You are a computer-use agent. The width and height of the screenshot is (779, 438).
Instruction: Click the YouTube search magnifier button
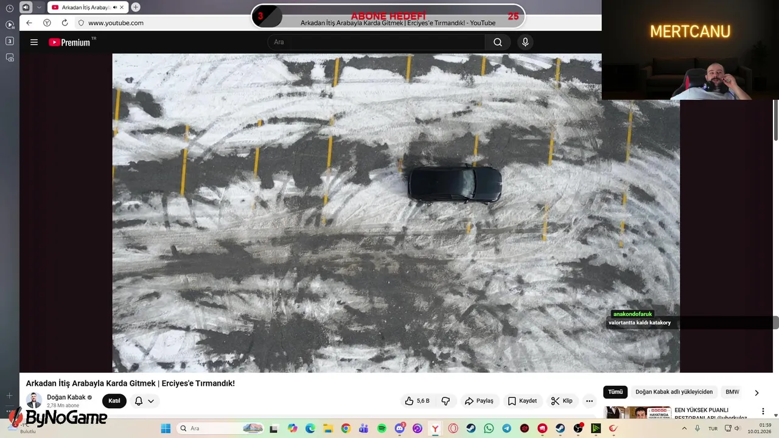click(498, 42)
